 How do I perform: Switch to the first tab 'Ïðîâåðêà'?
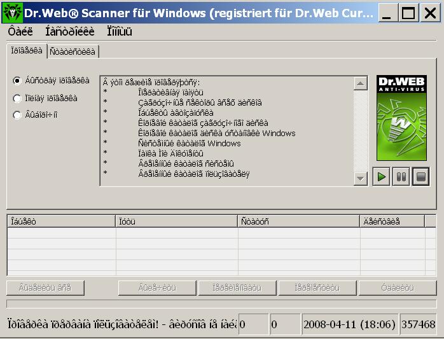point(27,51)
